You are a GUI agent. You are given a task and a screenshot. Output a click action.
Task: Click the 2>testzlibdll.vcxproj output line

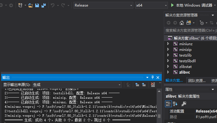(x=80, y=111)
